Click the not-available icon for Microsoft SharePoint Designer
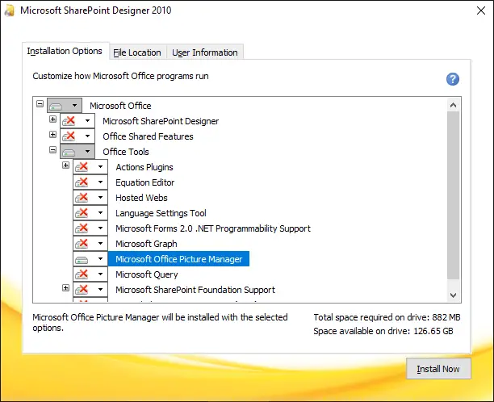The width and height of the screenshot is (494, 402). coord(69,120)
